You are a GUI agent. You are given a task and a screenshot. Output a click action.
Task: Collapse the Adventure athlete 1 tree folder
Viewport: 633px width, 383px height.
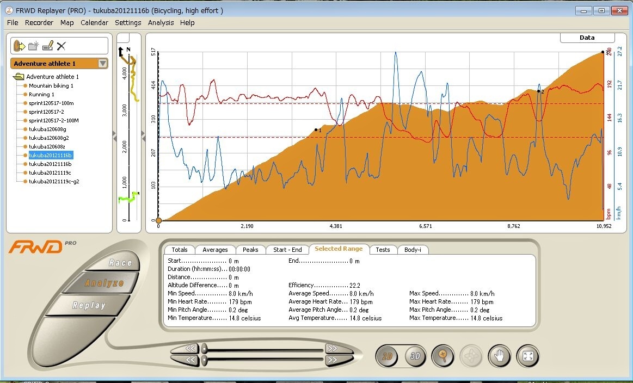tap(18, 77)
